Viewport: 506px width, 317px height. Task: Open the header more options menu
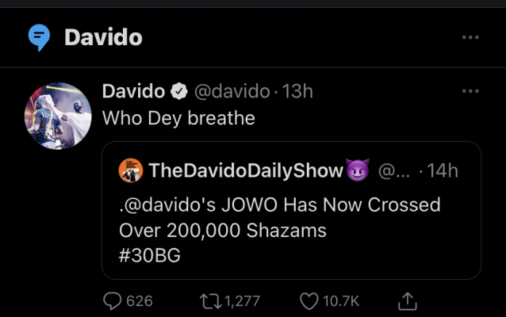pyautogui.click(x=470, y=37)
